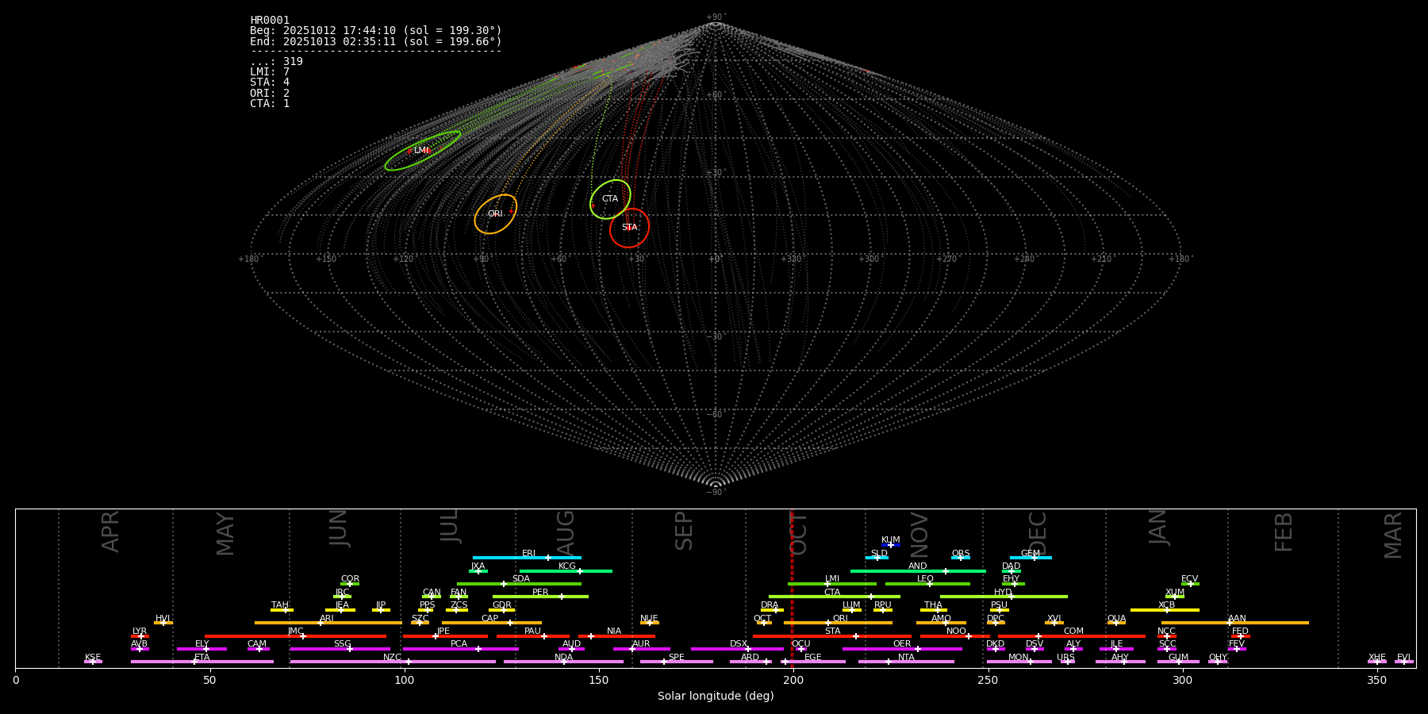Screen dimensions: 1428x714
Task: Click the green SDA shower bar
Action: click(x=519, y=584)
